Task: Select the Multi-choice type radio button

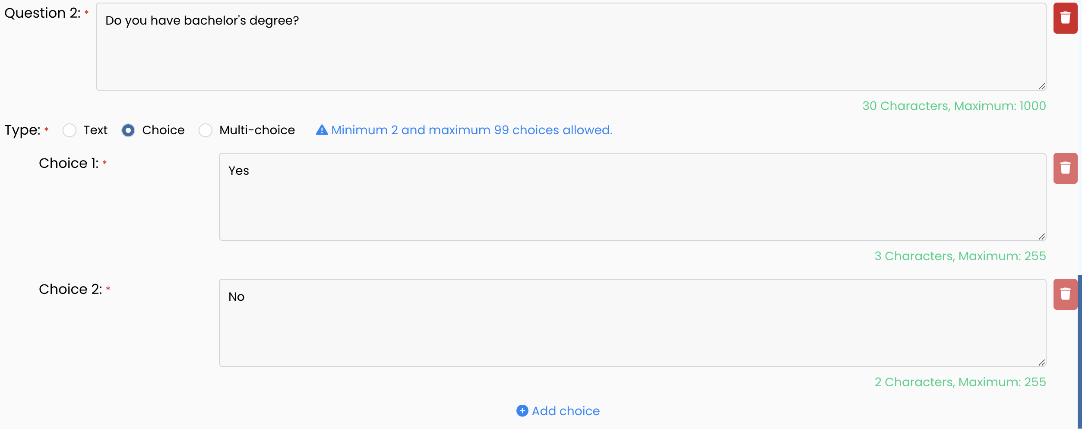Action: point(206,130)
